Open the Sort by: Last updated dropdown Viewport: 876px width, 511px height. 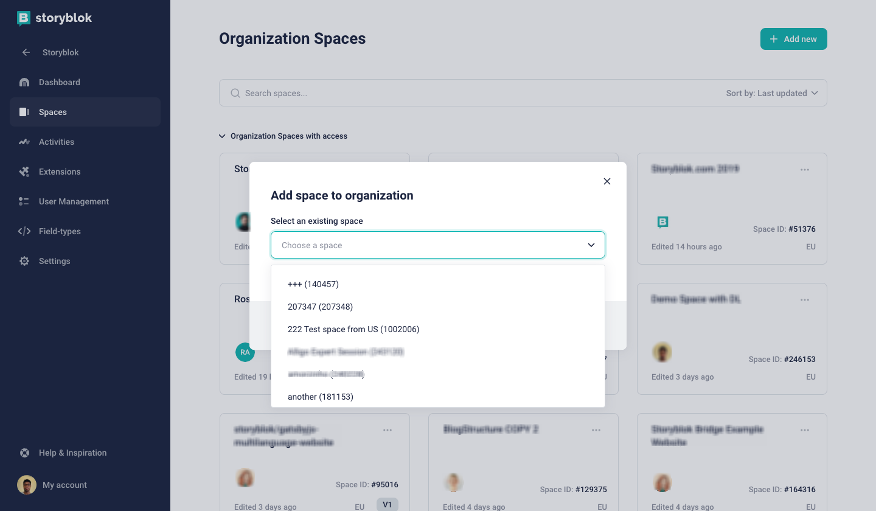(772, 93)
